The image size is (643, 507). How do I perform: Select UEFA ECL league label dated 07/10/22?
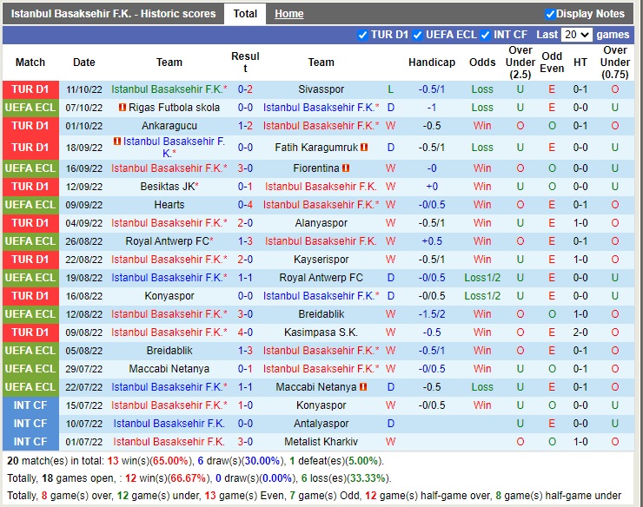pos(30,108)
